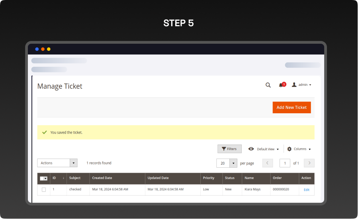Click the eye icon for Default View
Screen dimensions: 358x219
[251, 149]
